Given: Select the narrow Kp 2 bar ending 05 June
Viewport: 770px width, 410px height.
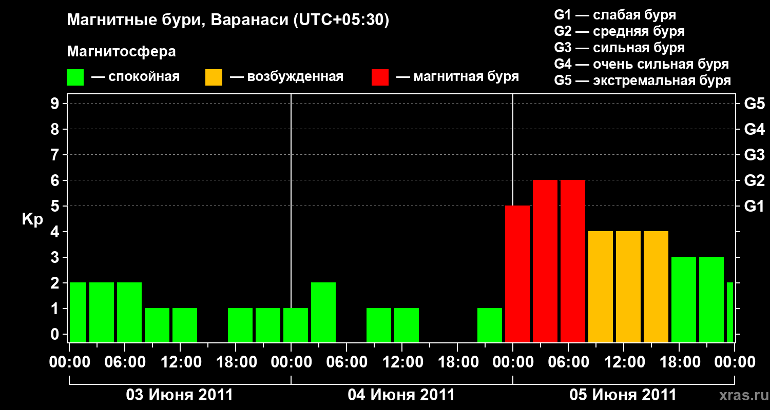Looking at the screenshot, I should 730,313.
